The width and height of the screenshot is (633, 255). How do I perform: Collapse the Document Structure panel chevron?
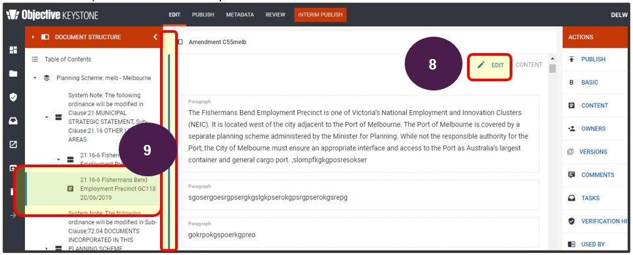click(155, 37)
